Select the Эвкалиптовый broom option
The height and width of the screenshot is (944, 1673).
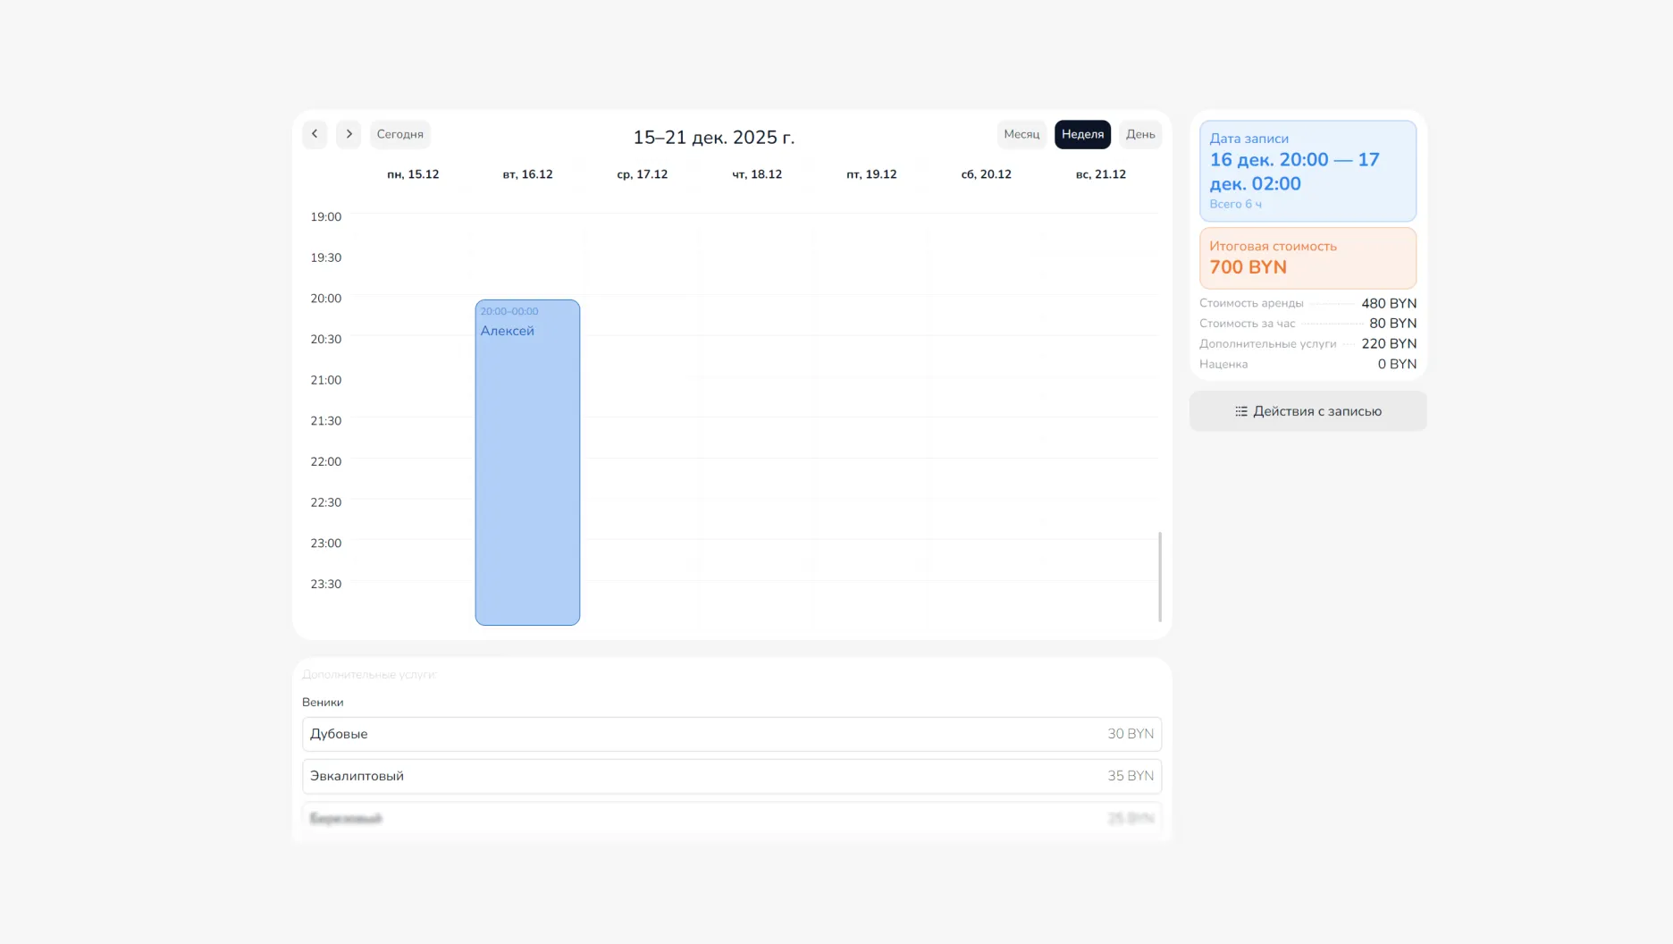(x=731, y=776)
